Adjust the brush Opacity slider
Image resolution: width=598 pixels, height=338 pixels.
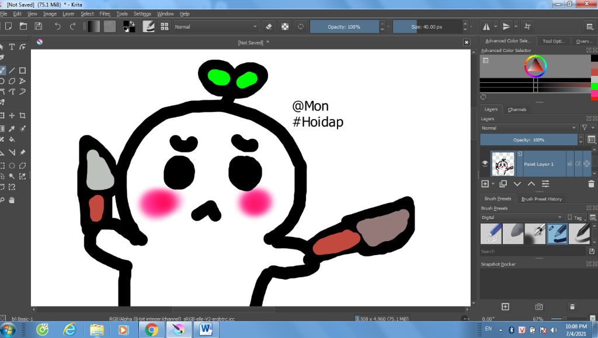345,27
